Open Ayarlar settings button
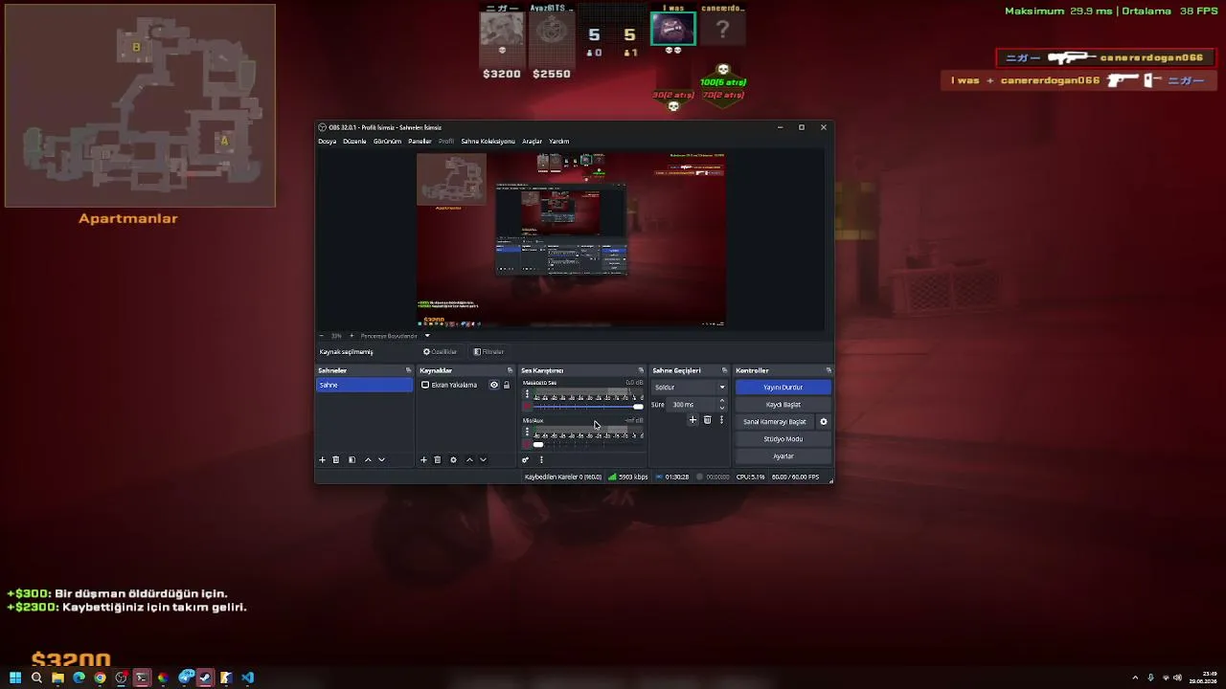1226x689 pixels. (x=783, y=456)
